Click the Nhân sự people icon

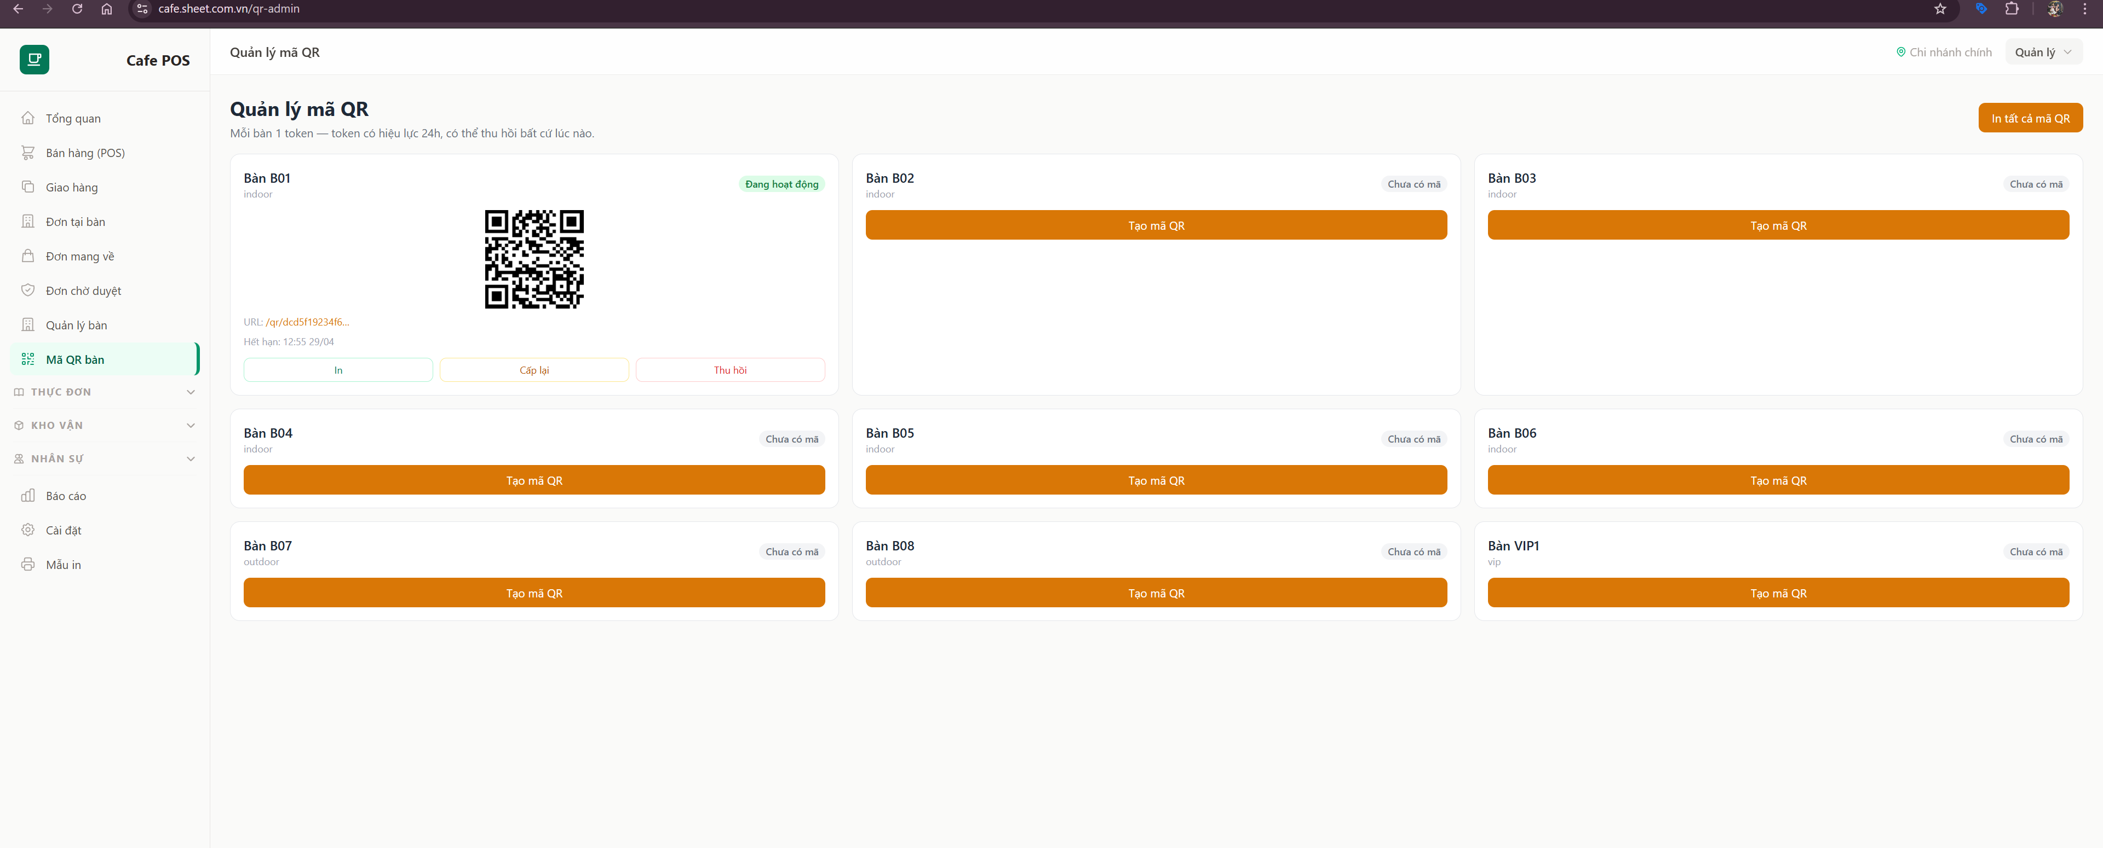[x=19, y=459]
